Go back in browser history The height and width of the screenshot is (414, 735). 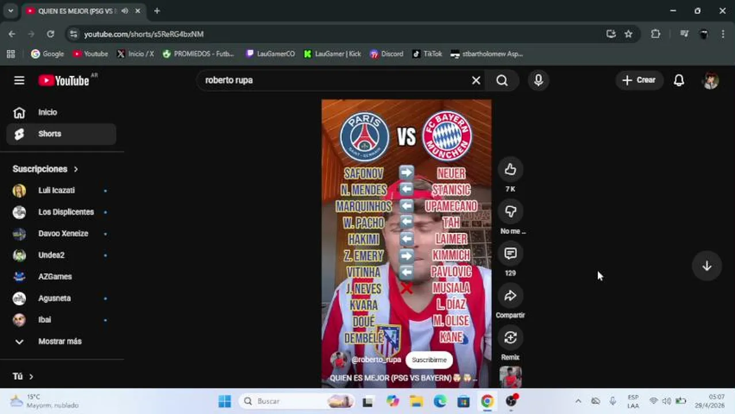tap(12, 34)
